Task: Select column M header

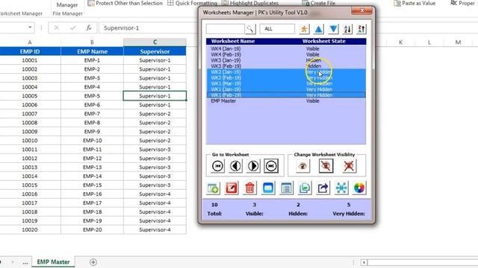Action: tap(458, 42)
